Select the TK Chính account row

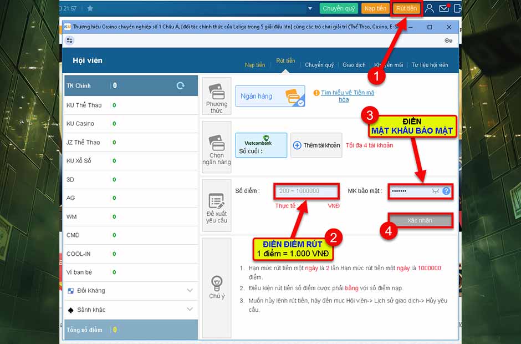pyautogui.click(x=131, y=86)
